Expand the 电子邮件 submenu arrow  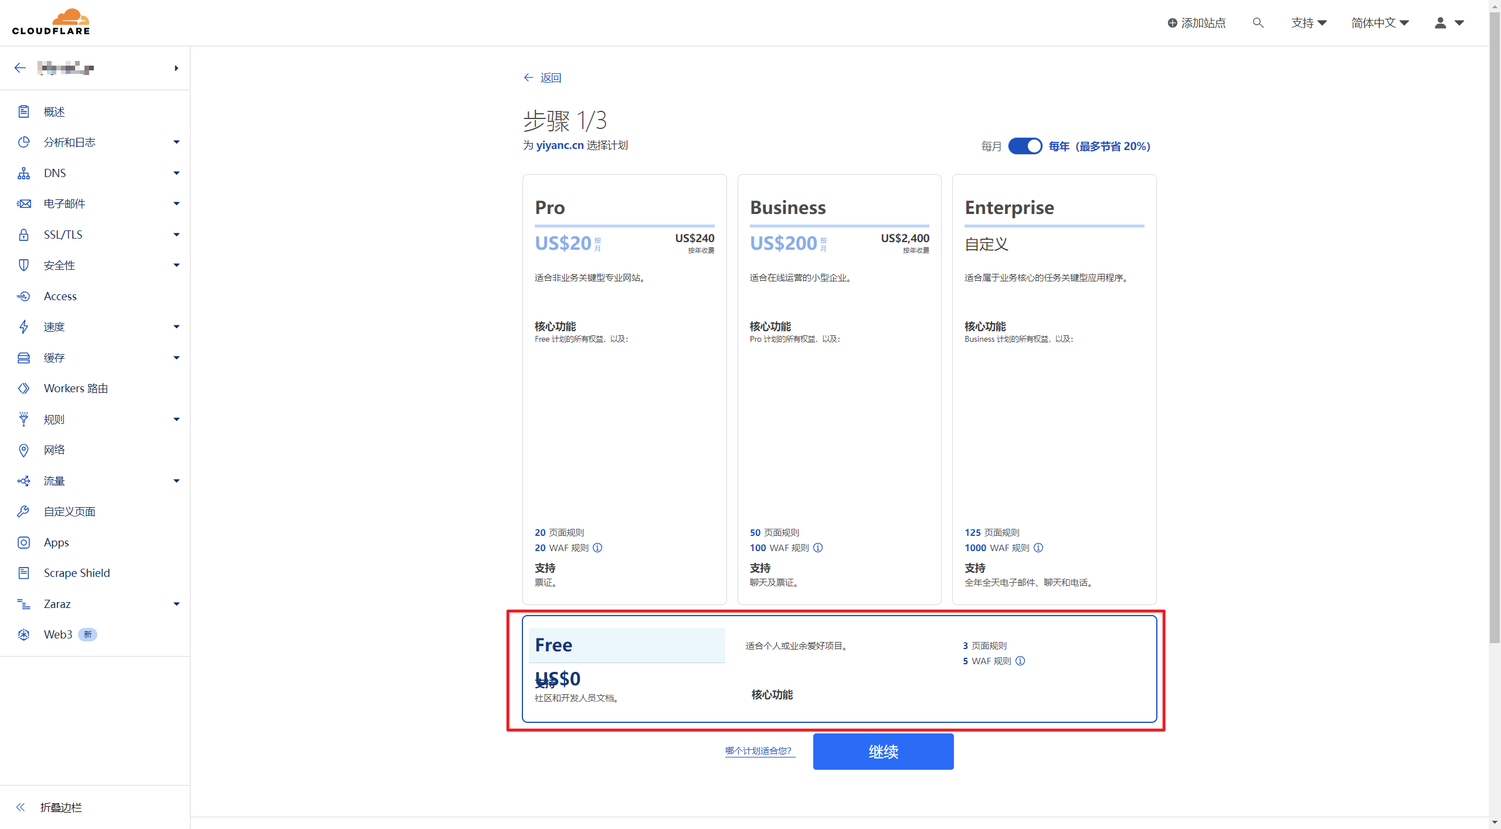(x=176, y=203)
